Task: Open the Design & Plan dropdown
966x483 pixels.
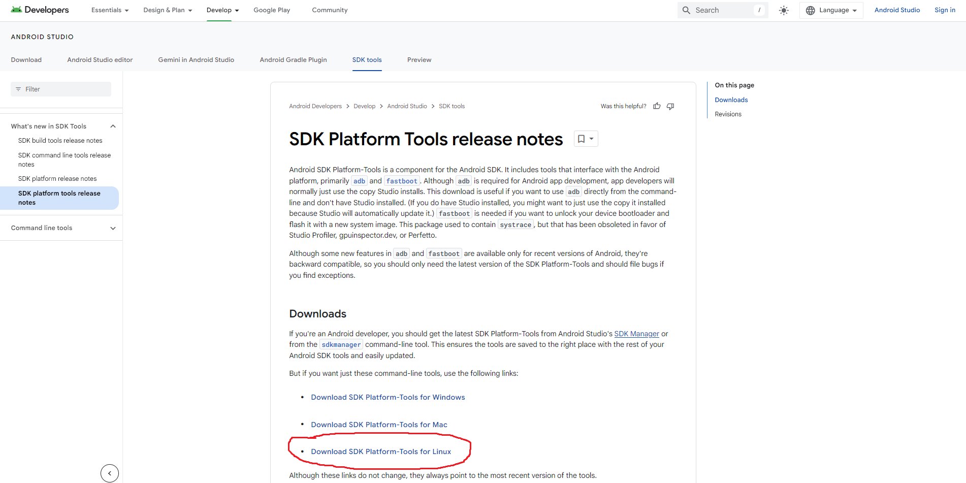Action: point(168,10)
